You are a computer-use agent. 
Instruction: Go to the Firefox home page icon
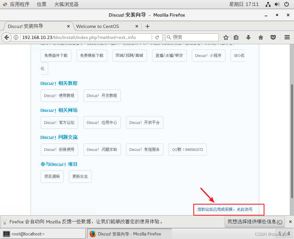260,37
